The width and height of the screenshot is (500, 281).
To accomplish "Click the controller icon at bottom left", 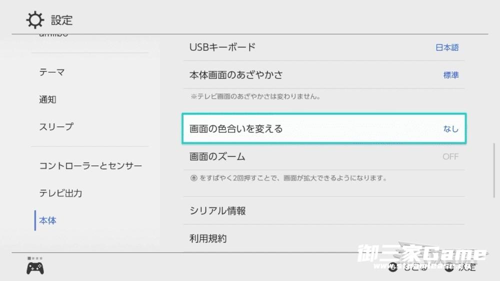I will tap(35, 269).
